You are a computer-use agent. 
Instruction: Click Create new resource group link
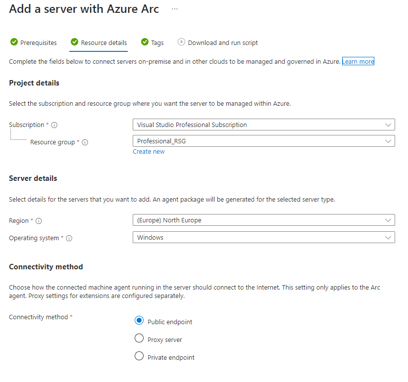point(149,152)
